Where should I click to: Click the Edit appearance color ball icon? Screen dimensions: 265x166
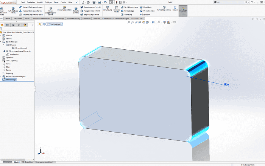[164, 22]
